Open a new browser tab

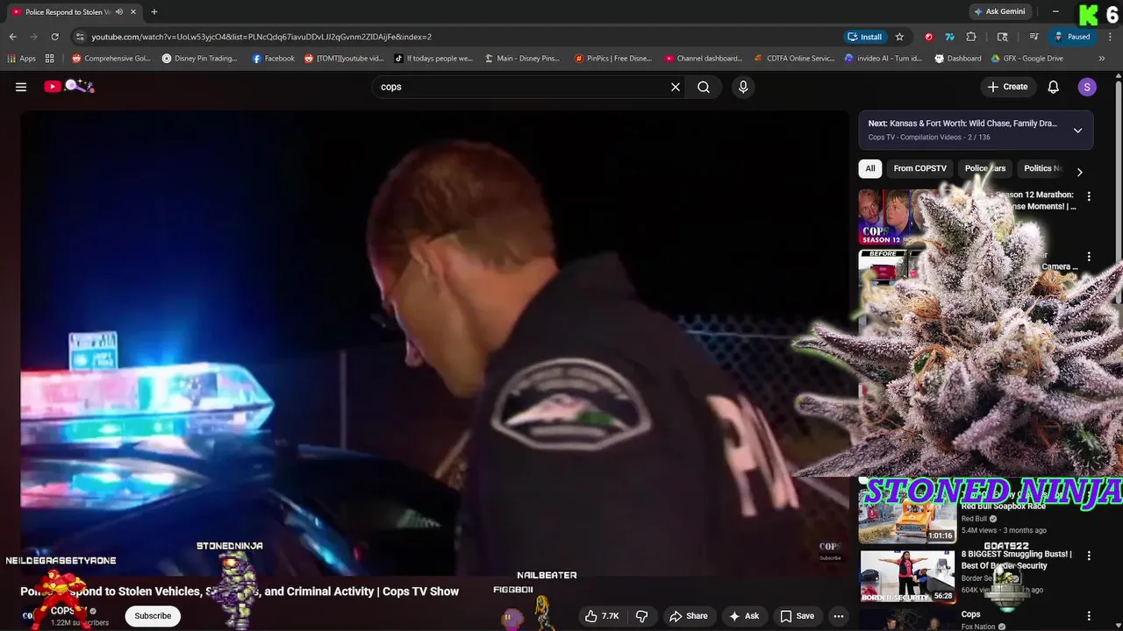pyautogui.click(x=154, y=11)
